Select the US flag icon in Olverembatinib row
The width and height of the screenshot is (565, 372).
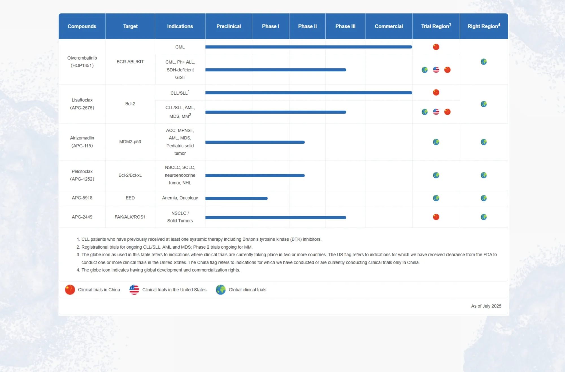[436, 70]
